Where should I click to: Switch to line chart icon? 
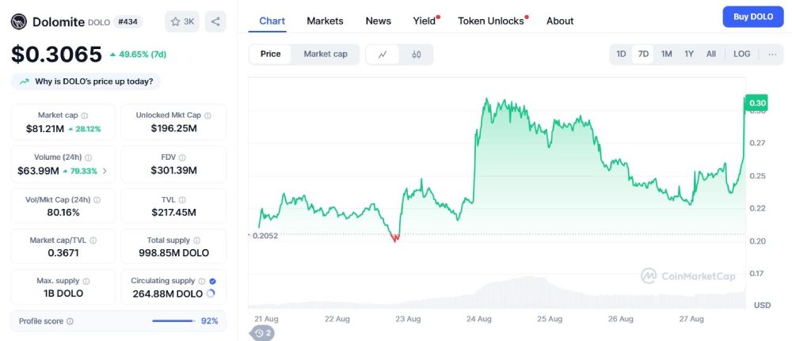pos(383,55)
